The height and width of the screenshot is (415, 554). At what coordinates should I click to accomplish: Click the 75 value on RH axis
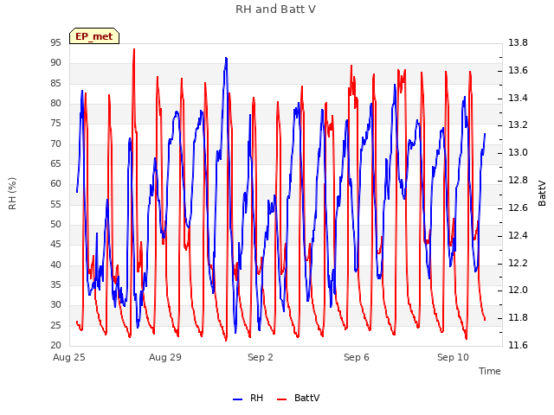(55, 124)
